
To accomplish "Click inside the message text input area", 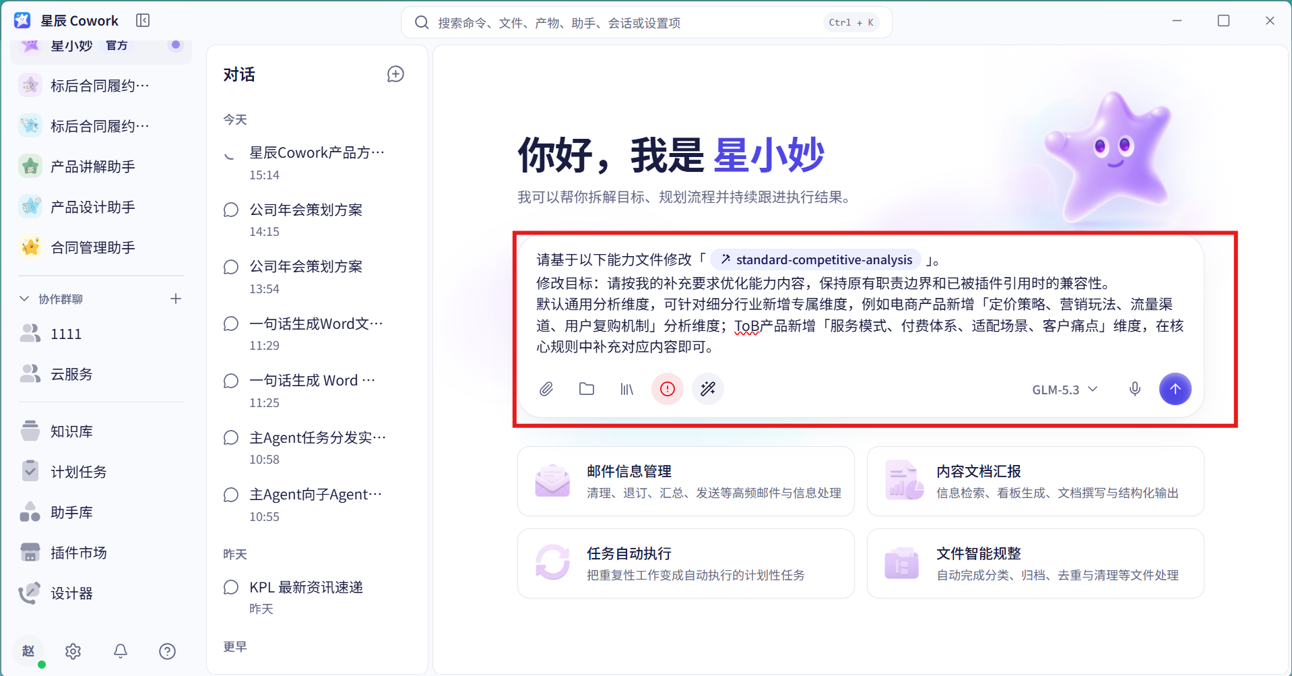I will tap(860, 303).
